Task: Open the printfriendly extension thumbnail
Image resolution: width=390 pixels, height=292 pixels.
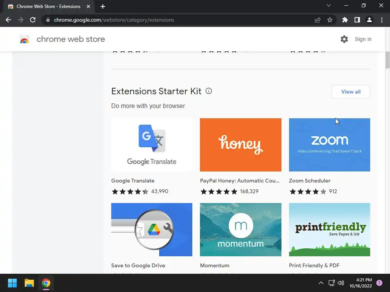Action: pos(329,230)
